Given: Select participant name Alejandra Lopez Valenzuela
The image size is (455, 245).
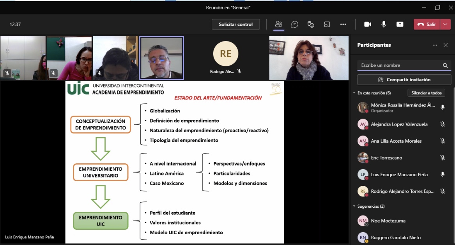Looking at the screenshot, I should coord(399,124).
